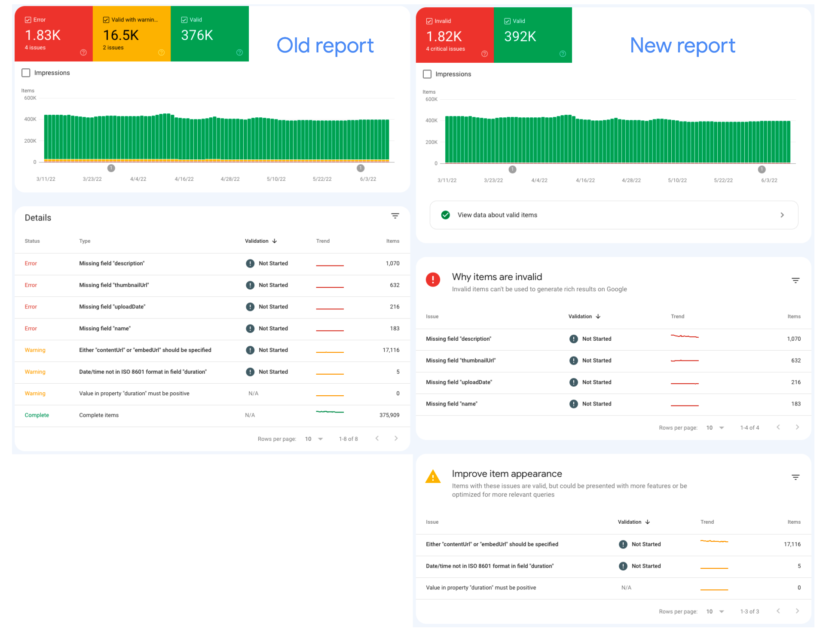The height and width of the screenshot is (635, 826).
Task: Click the green check icon near View data about valid items
Action: pyautogui.click(x=446, y=215)
